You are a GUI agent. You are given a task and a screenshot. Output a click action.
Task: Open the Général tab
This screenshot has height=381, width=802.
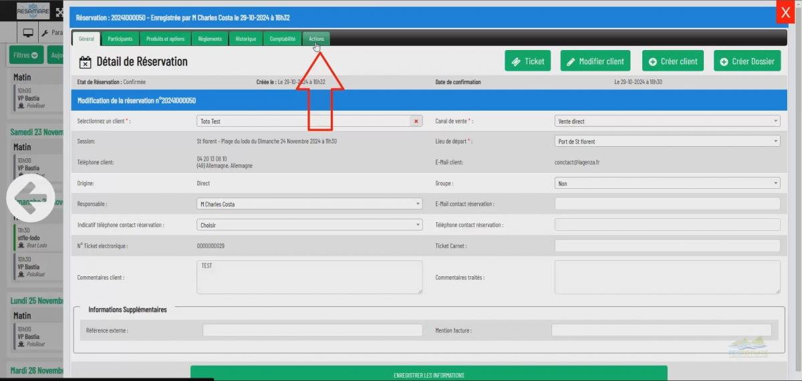tap(86, 39)
